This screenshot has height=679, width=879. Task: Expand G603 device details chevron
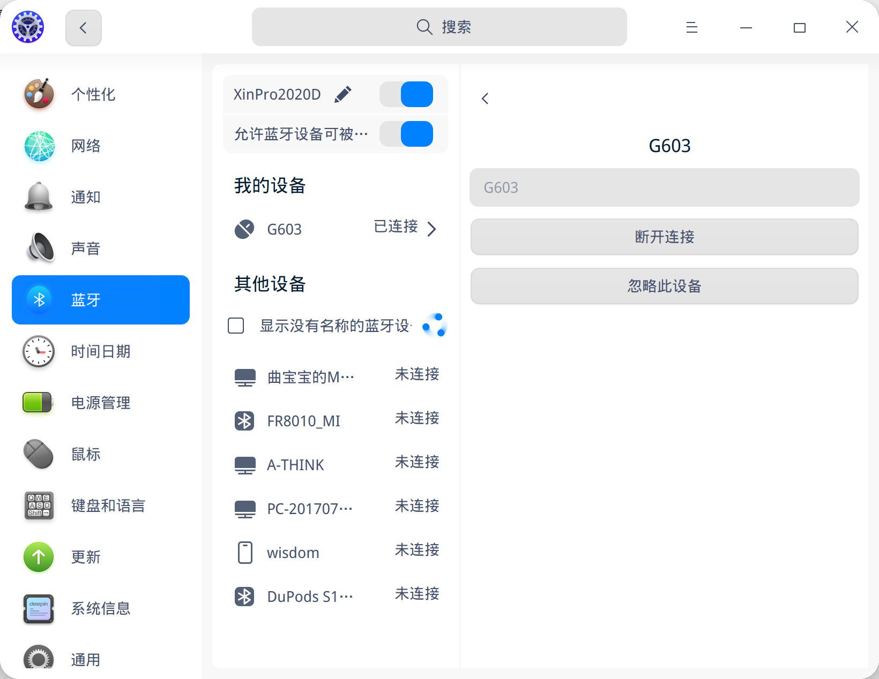point(432,229)
